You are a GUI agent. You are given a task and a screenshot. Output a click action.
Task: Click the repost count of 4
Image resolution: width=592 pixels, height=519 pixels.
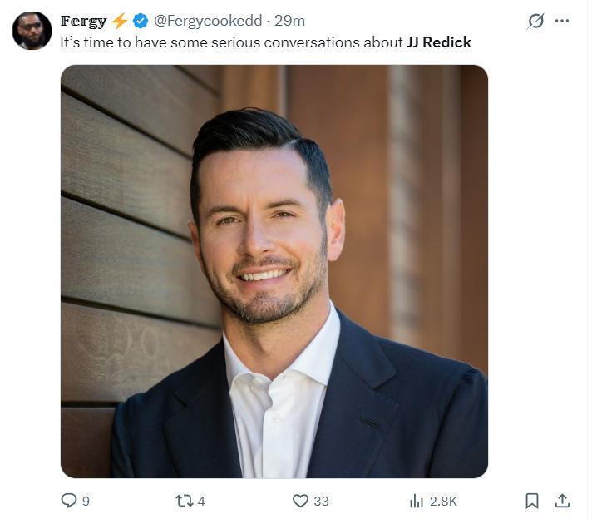click(x=201, y=501)
